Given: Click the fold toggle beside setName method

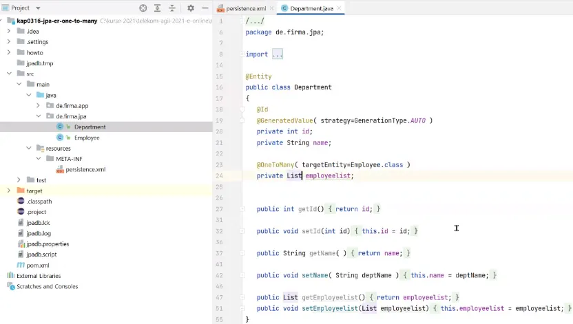Looking at the screenshot, I should point(242,275).
